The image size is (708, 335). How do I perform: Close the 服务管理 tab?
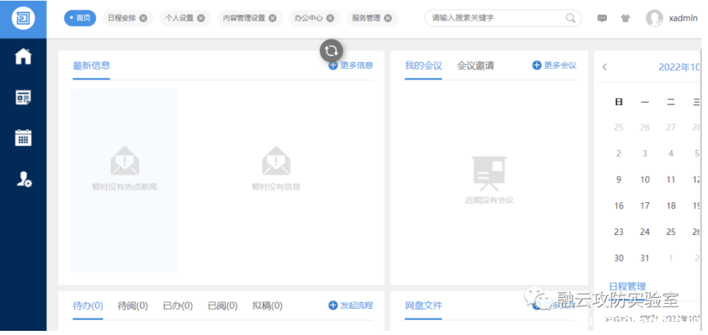click(x=388, y=19)
